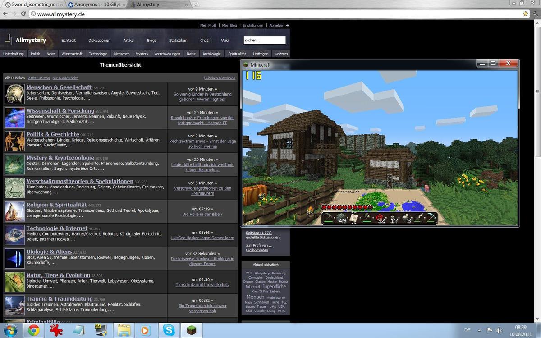Open the thread 'Die Hölle in der Bibel?'
The height and width of the screenshot is (338, 541).
pos(202,215)
